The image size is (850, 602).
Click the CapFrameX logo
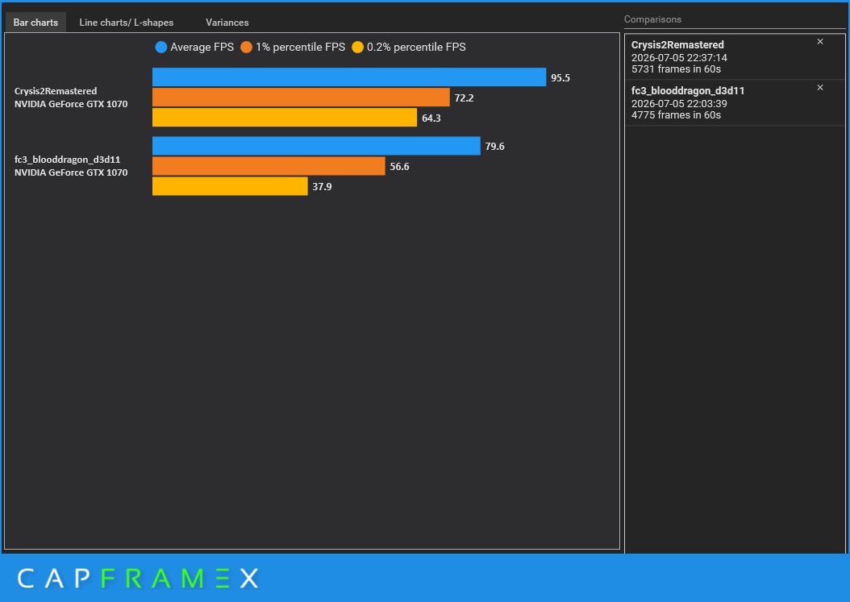click(138, 579)
